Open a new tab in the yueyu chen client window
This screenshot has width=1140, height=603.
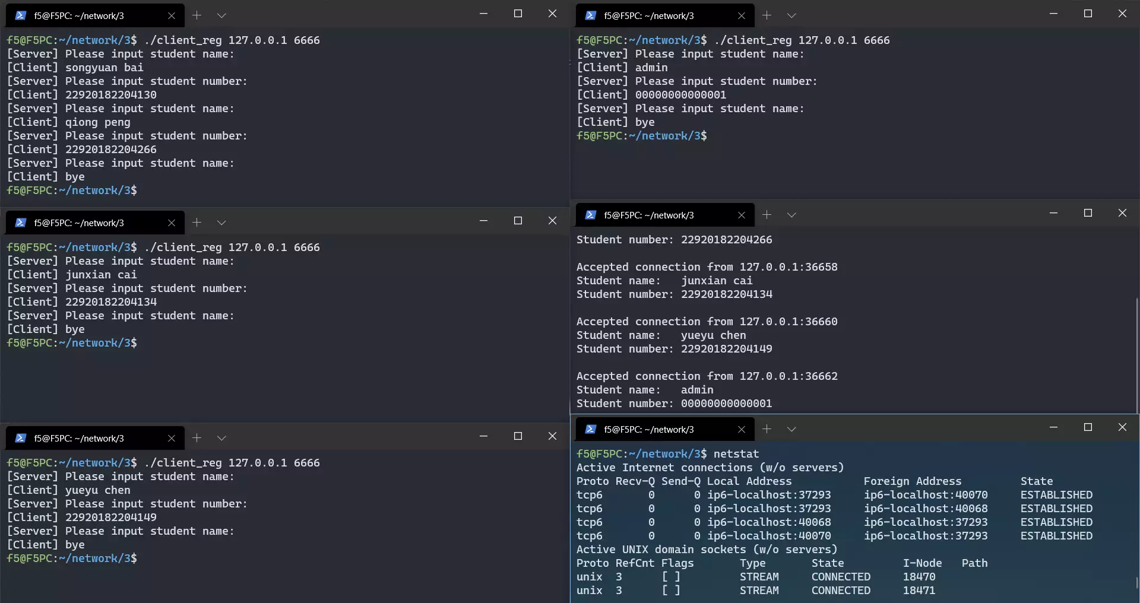tap(197, 438)
